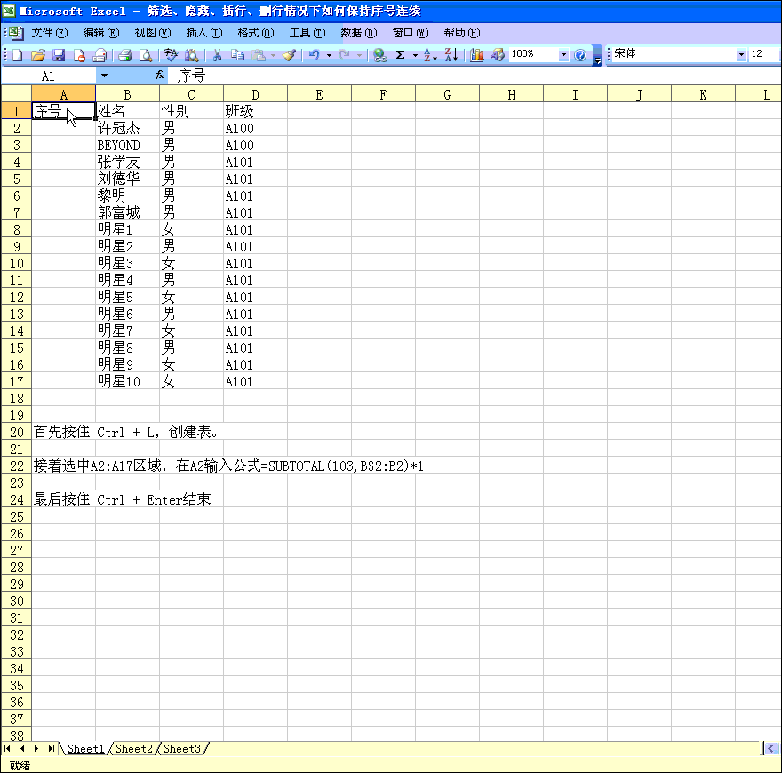Open the Chart Wizard icon
This screenshot has width=782, height=773.
tap(477, 55)
